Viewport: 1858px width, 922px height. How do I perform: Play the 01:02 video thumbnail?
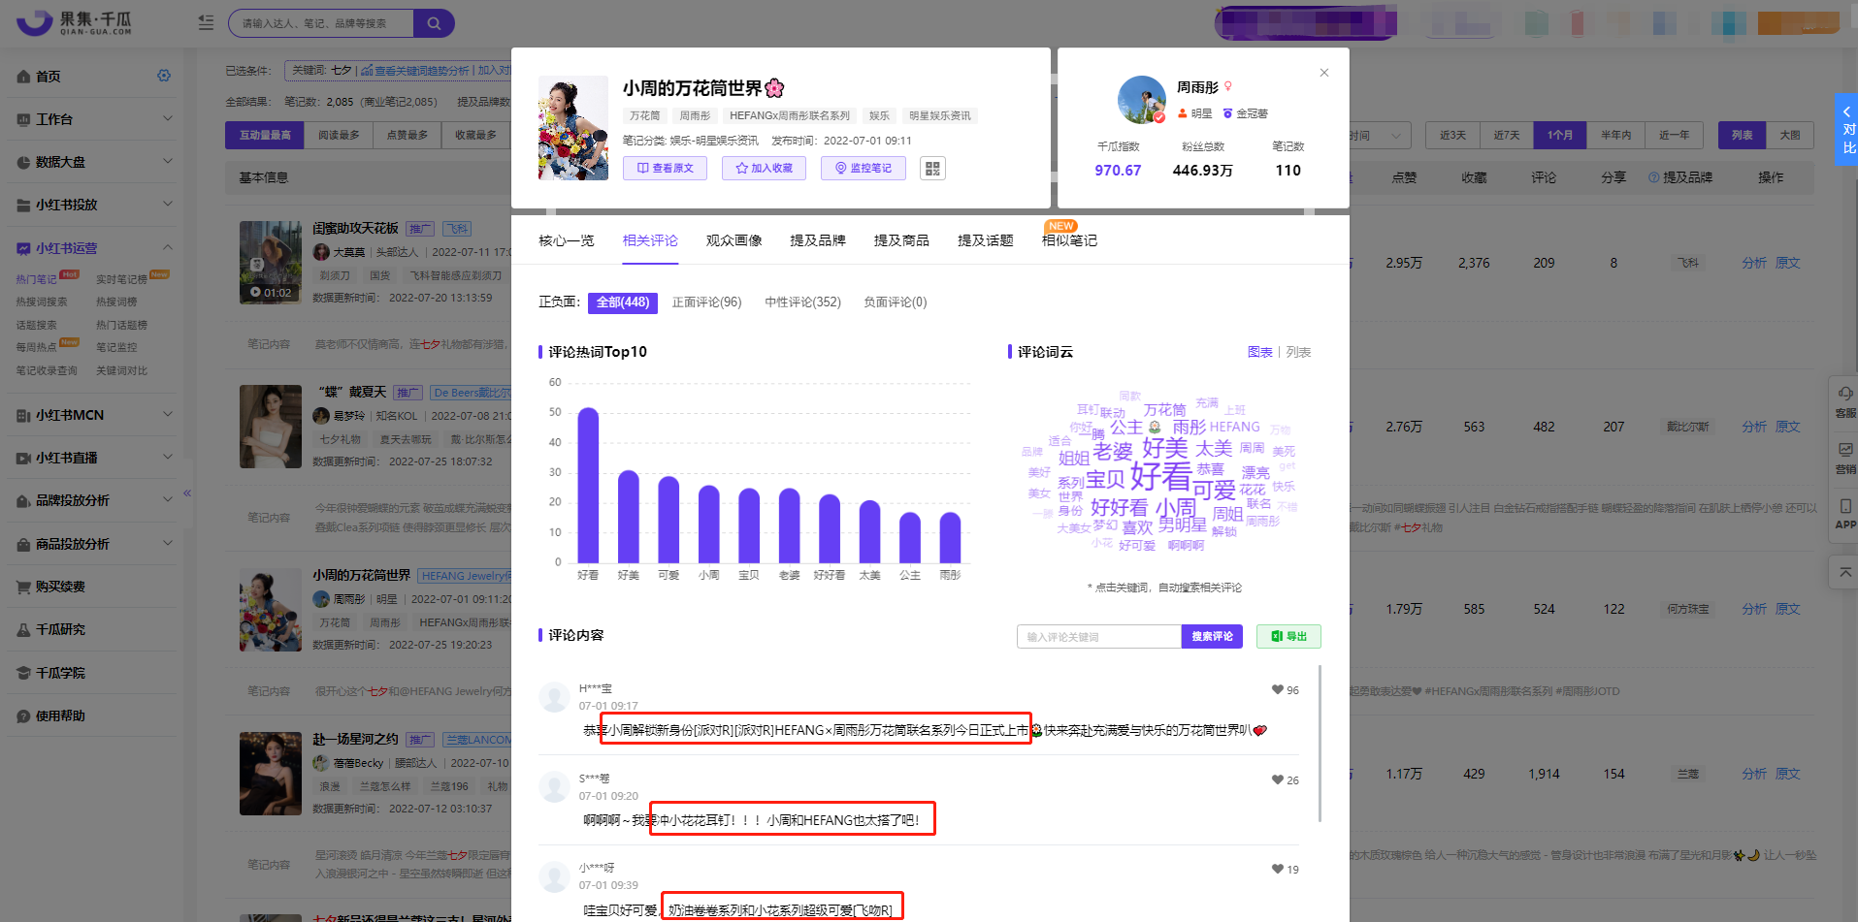point(271,263)
